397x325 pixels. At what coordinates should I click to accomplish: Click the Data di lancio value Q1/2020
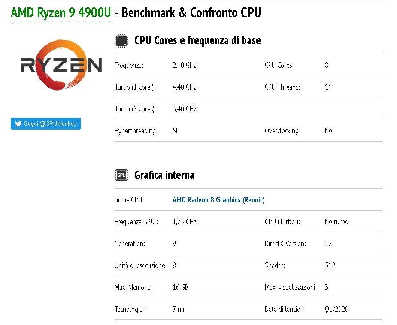(x=336, y=310)
